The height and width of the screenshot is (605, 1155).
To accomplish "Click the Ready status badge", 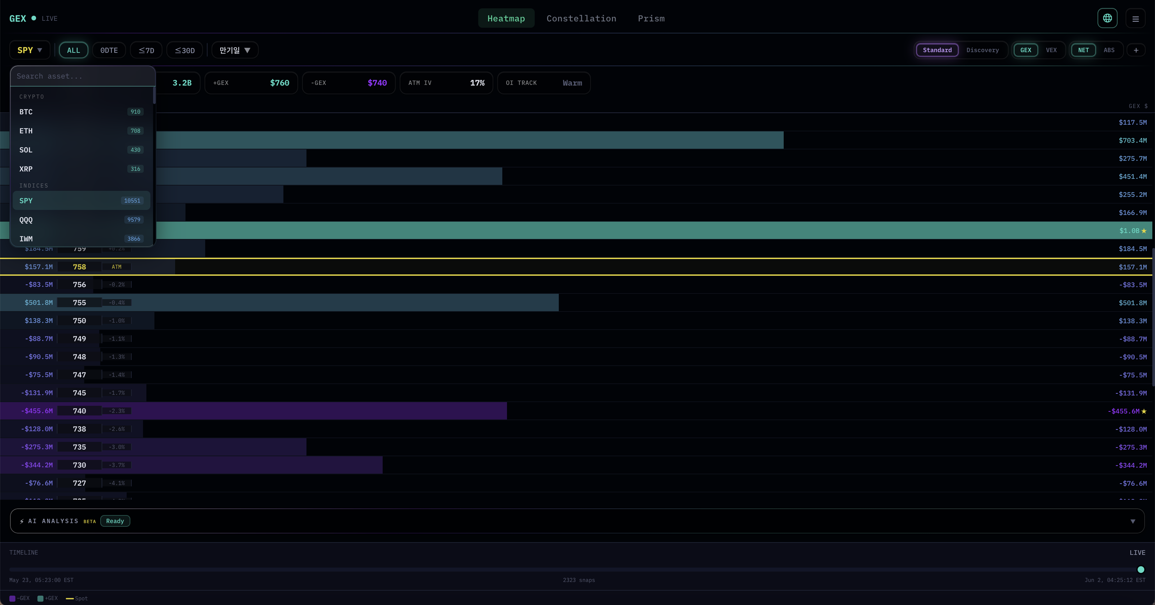I will tap(115, 521).
